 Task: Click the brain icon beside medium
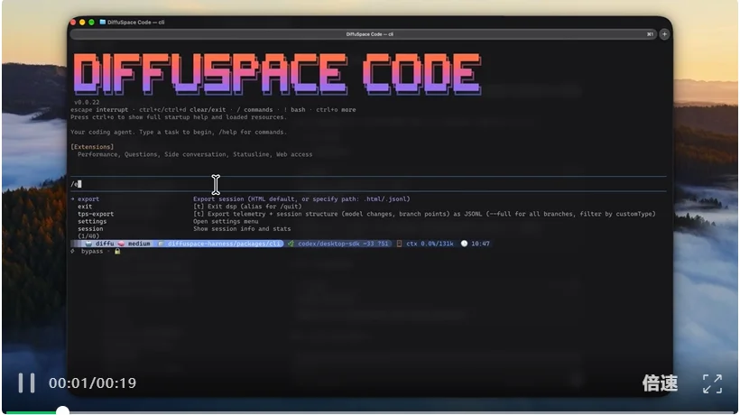(121, 244)
